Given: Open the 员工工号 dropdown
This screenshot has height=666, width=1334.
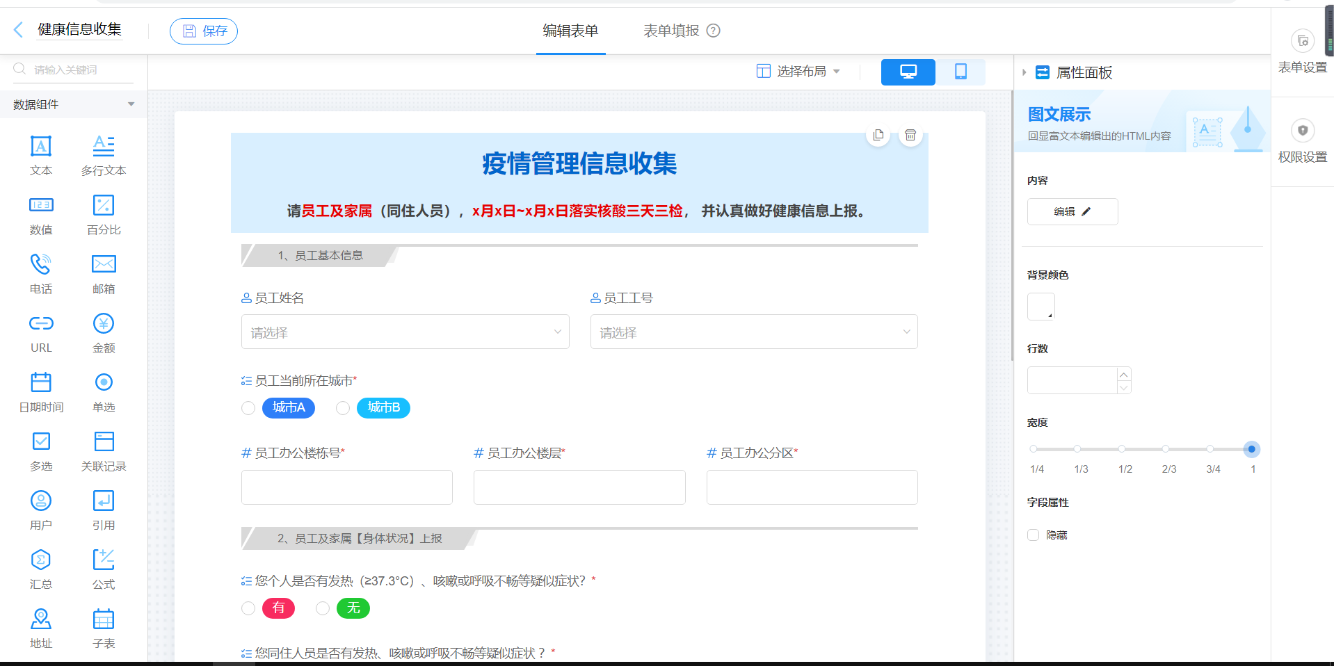Looking at the screenshot, I should coord(754,332).
